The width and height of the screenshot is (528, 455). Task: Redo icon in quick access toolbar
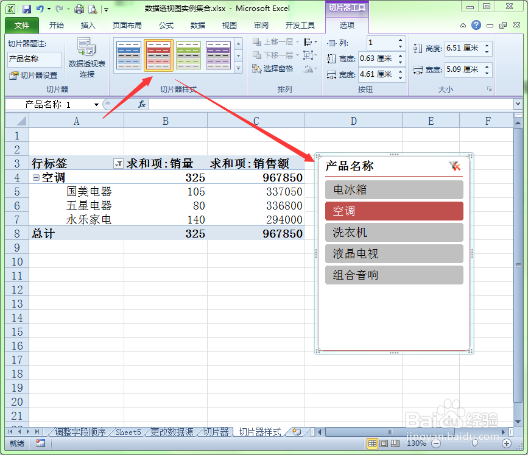pos(59,9)
